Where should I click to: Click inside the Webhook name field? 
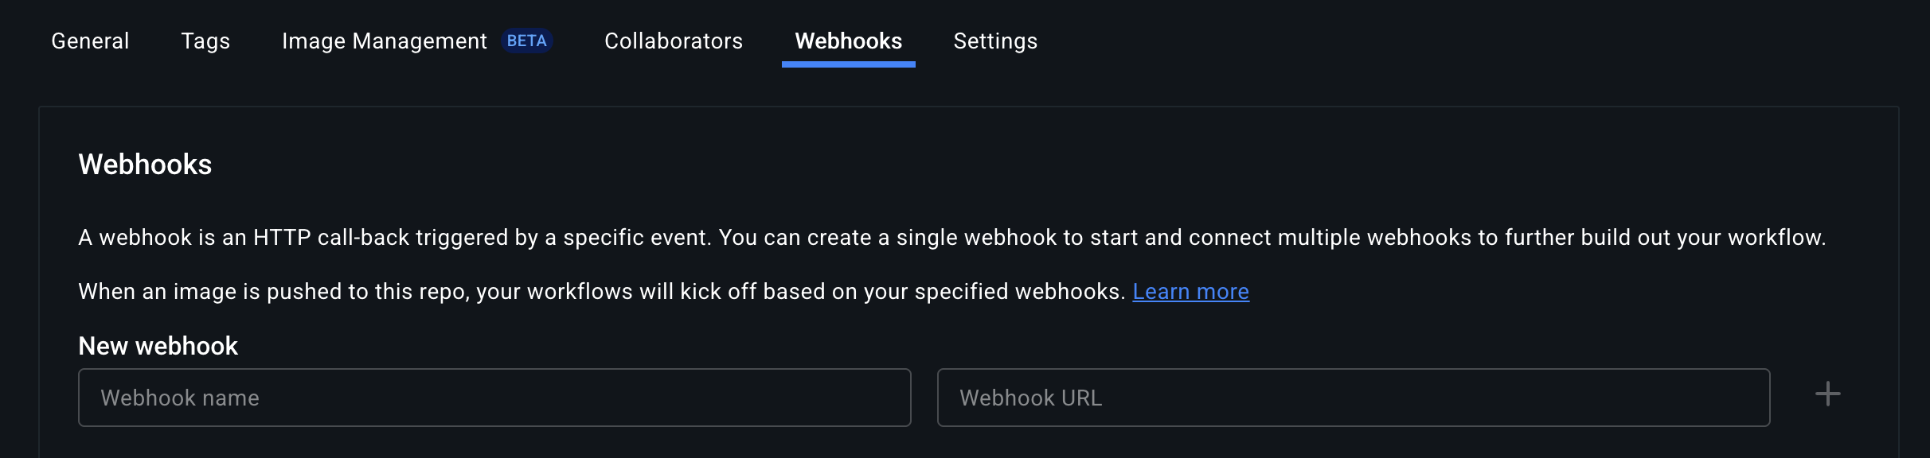click(x=494, y=397)
